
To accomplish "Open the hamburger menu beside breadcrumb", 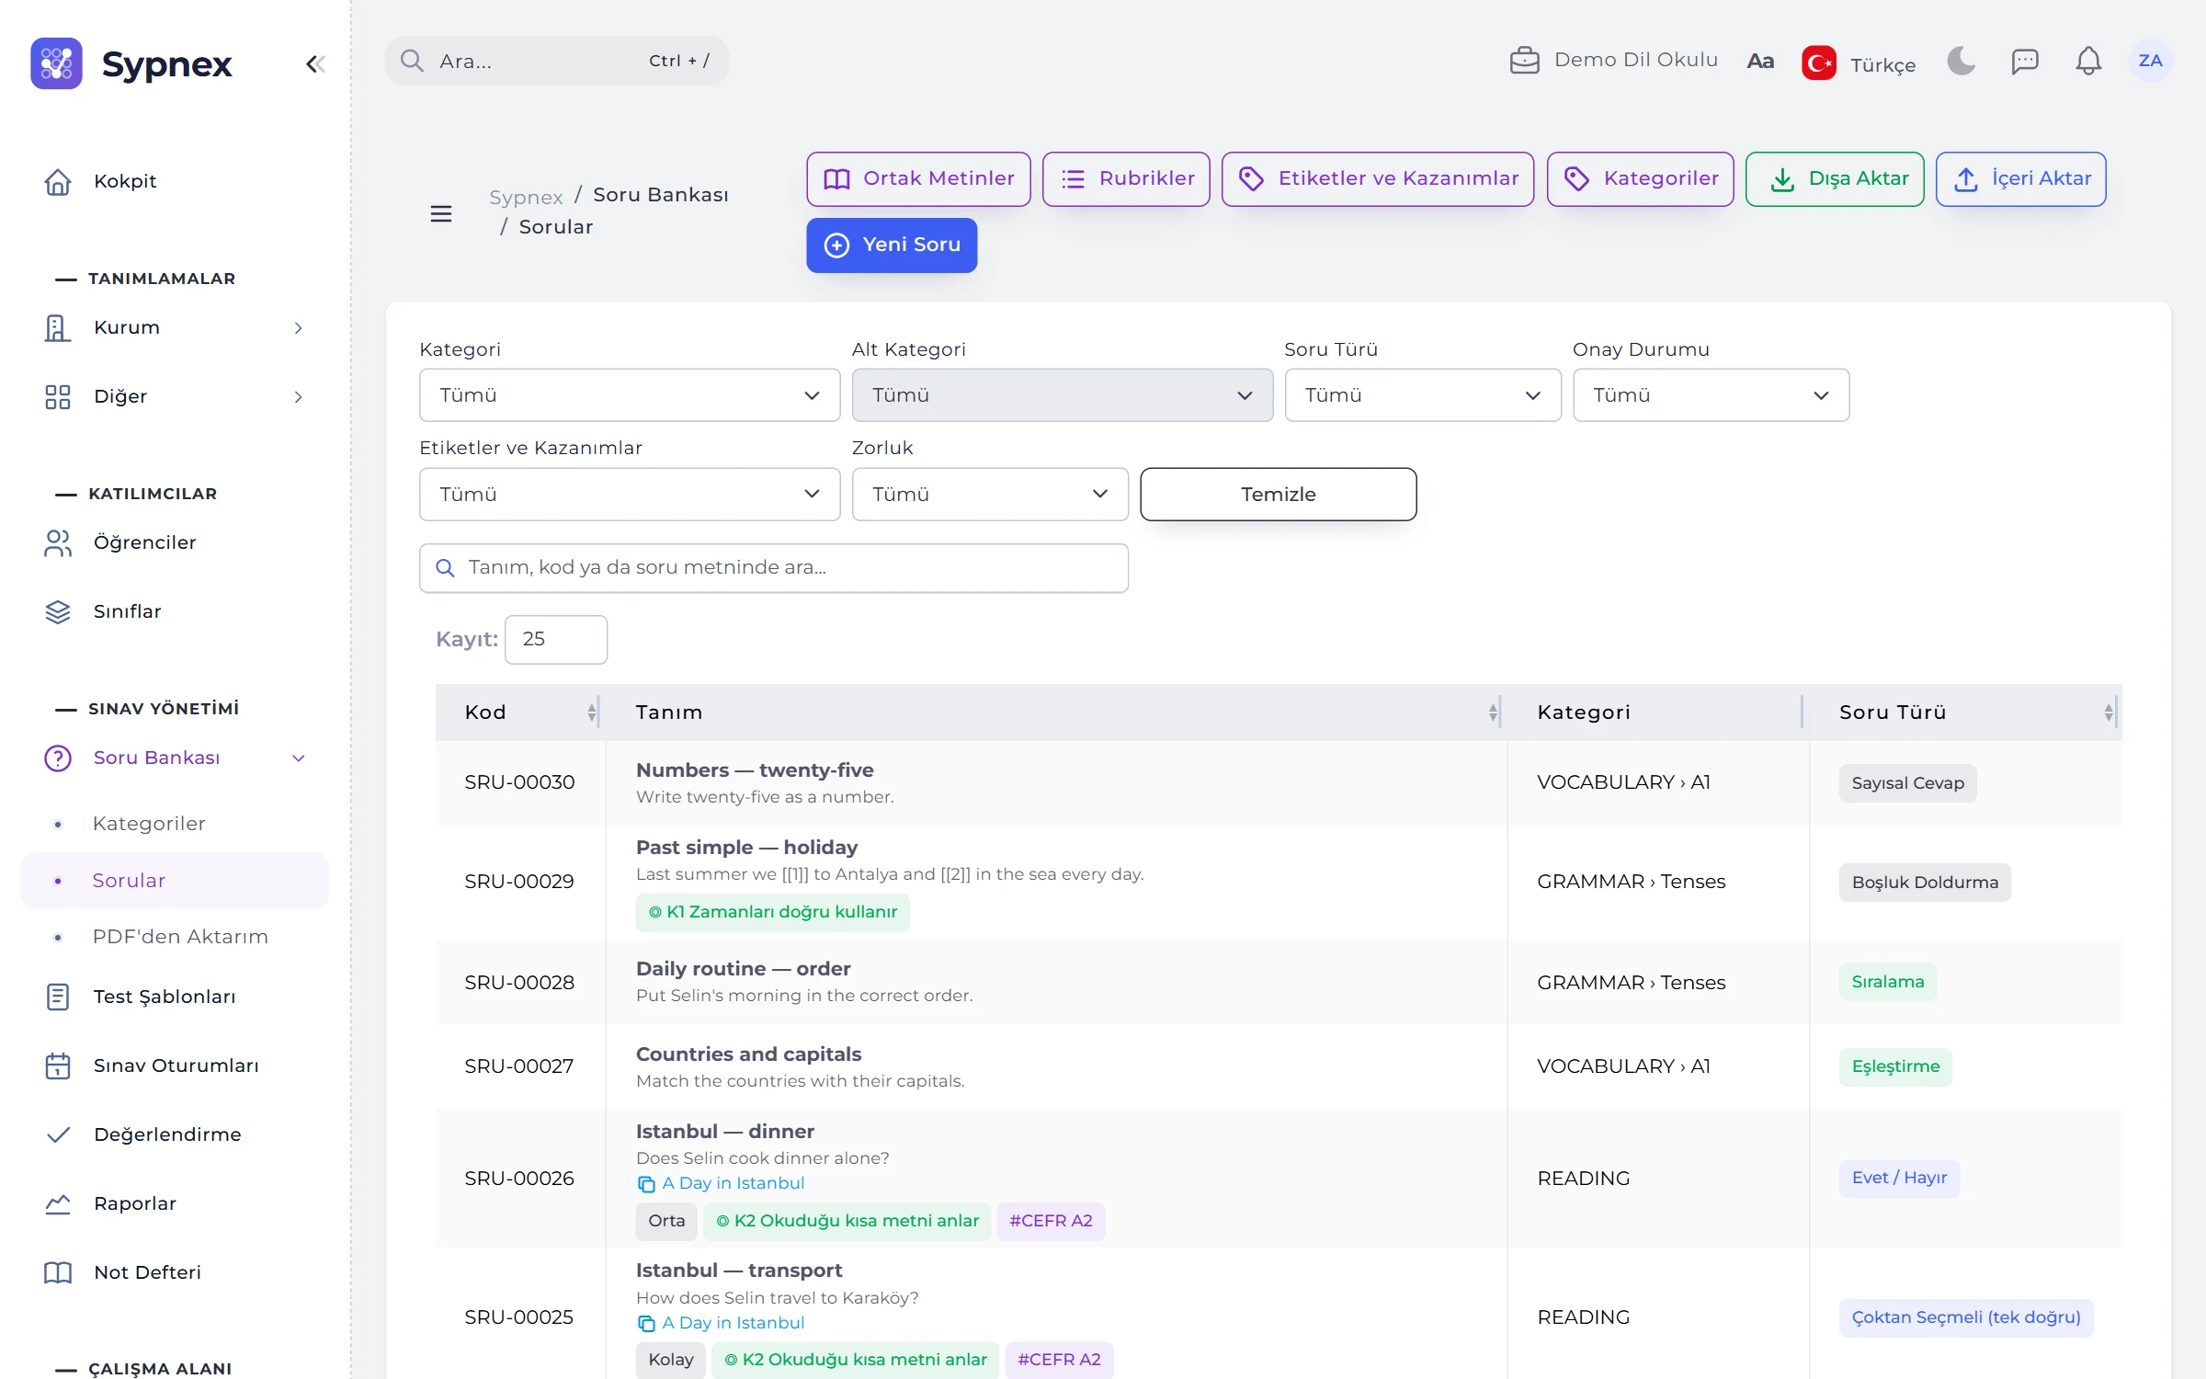I will 441,213.
